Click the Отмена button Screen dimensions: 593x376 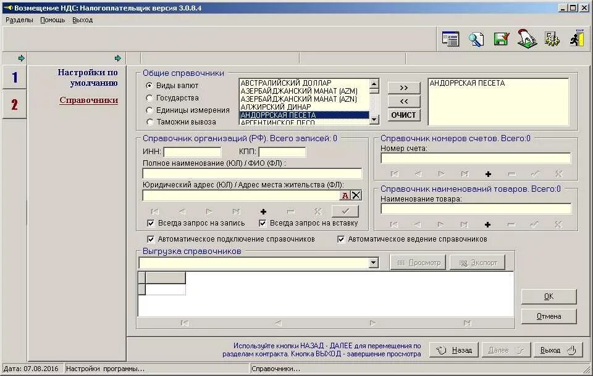click(x=549, y=316)
